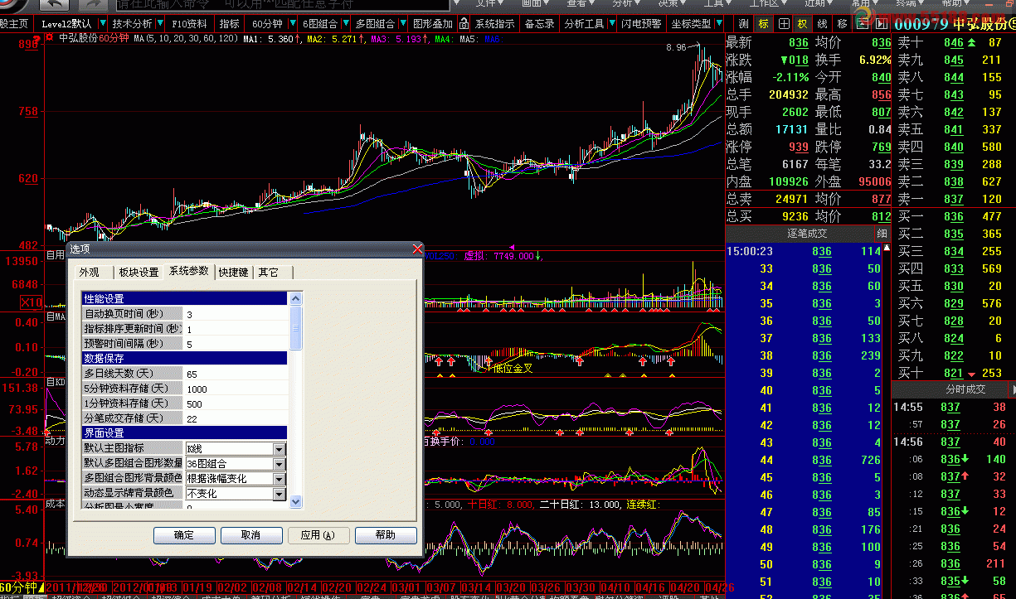Edit the 自动换页时间 value 3

tap(235, 315)
